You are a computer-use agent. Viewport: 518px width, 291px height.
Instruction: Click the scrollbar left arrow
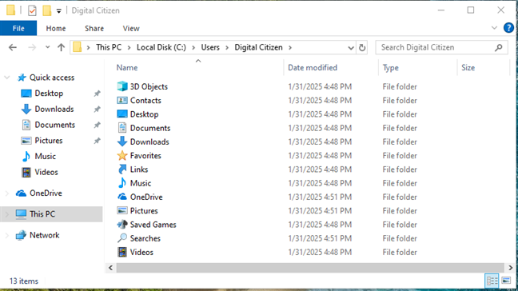click(x=110, y=268)
